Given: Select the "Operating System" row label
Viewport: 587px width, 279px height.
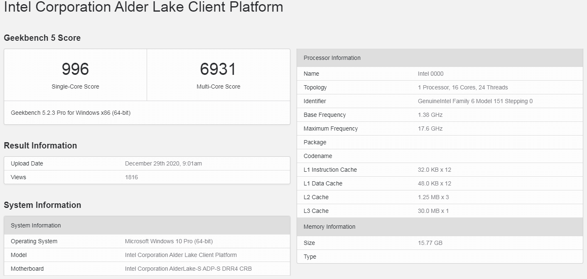Looking at the screenshot, I should 34,241.
